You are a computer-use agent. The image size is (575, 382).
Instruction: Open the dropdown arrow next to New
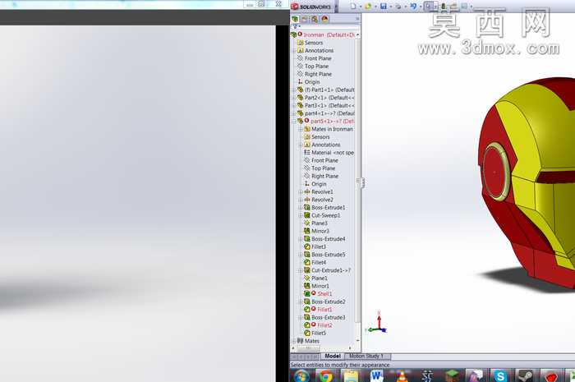[361, 7]
